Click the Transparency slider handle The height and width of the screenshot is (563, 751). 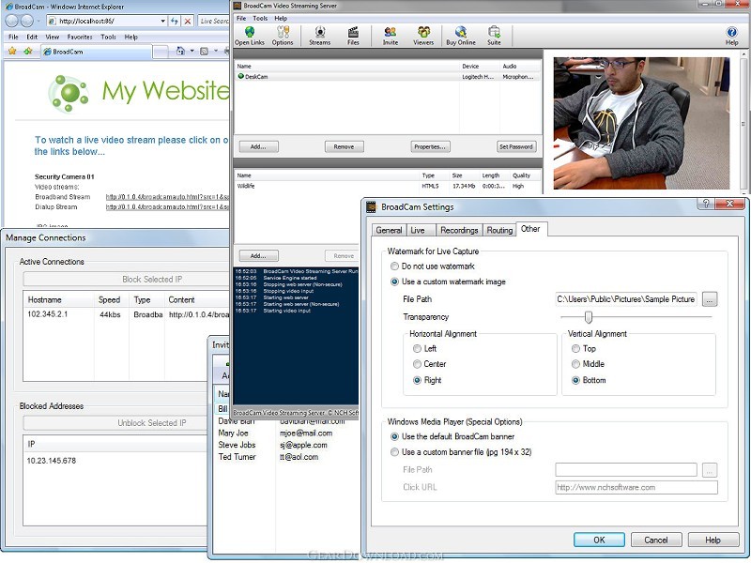(x=589, y=317)
